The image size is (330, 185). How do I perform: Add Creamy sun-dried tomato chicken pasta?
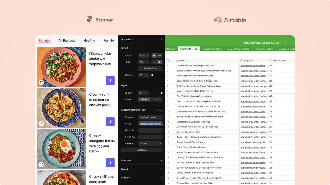(x=110, y=122)
